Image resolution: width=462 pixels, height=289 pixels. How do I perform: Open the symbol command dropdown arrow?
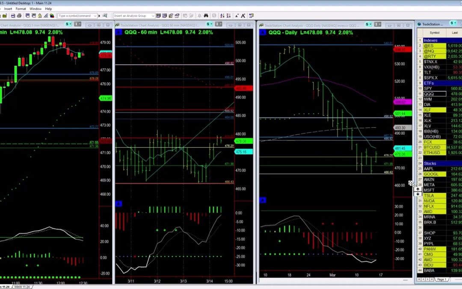pyautogui.click(x=94, y=15)
